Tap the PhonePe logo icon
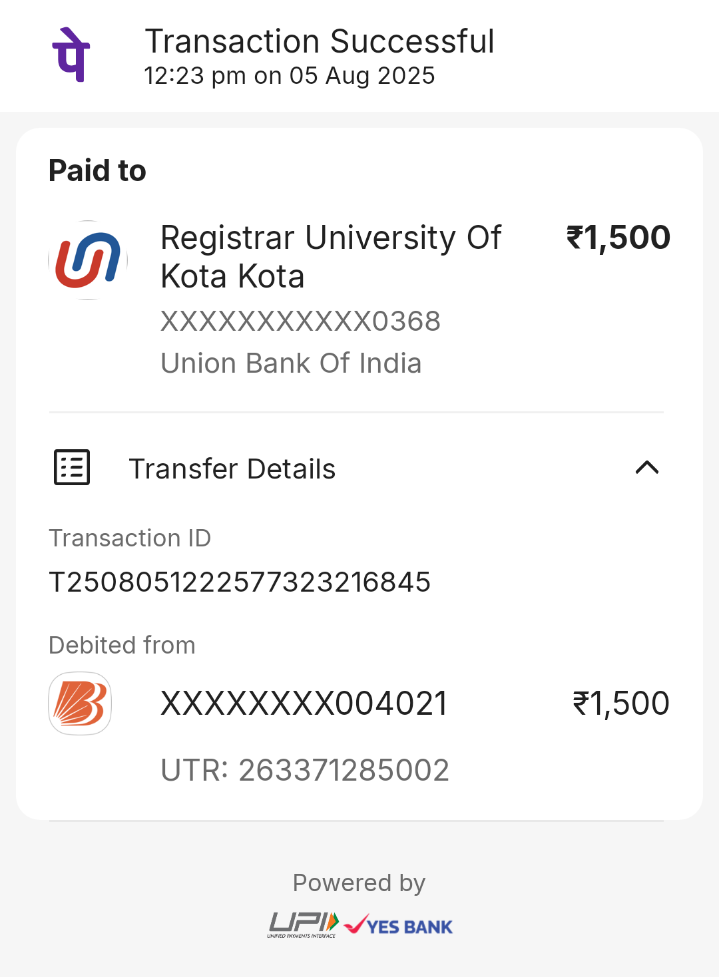719x977 pixels. (x=71, y=55)
